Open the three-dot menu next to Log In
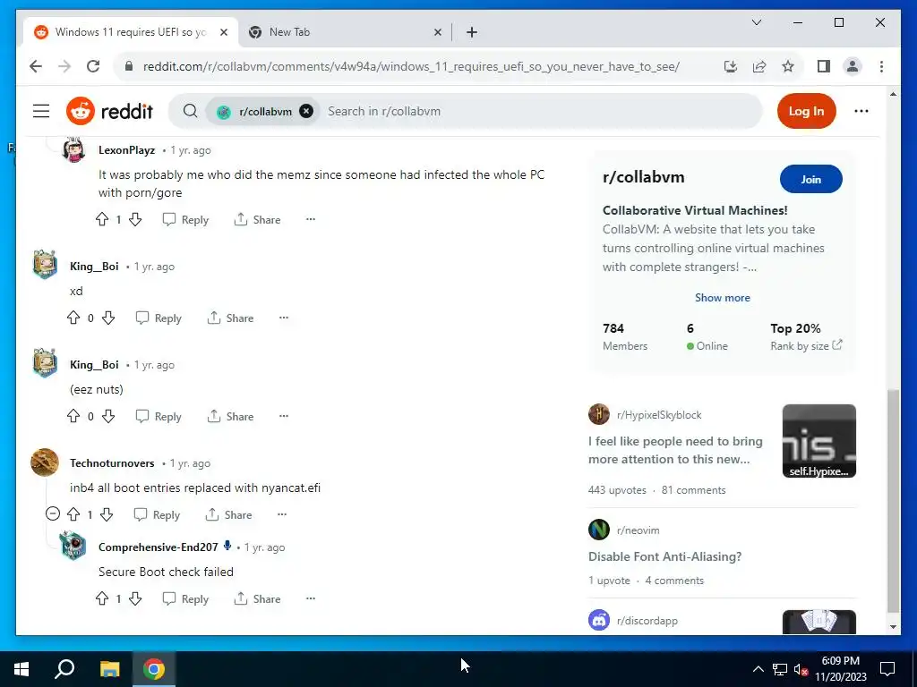The height and width of the screenshot is (687, 917). (861, 111)
